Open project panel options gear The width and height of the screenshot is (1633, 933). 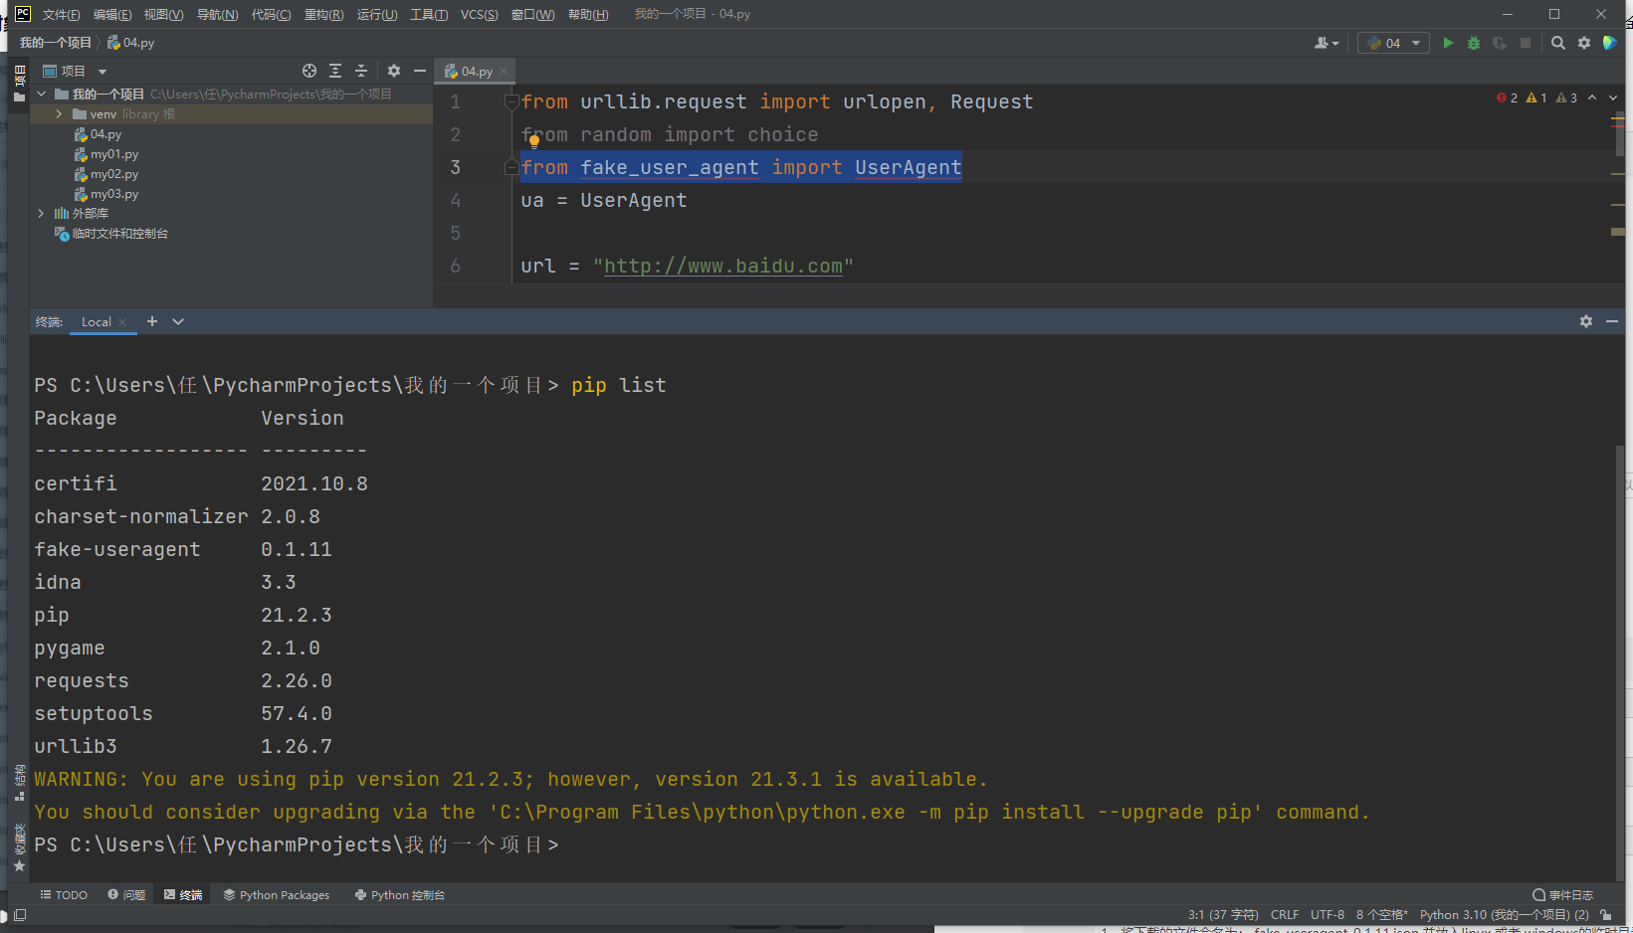[x=394, y=71]
